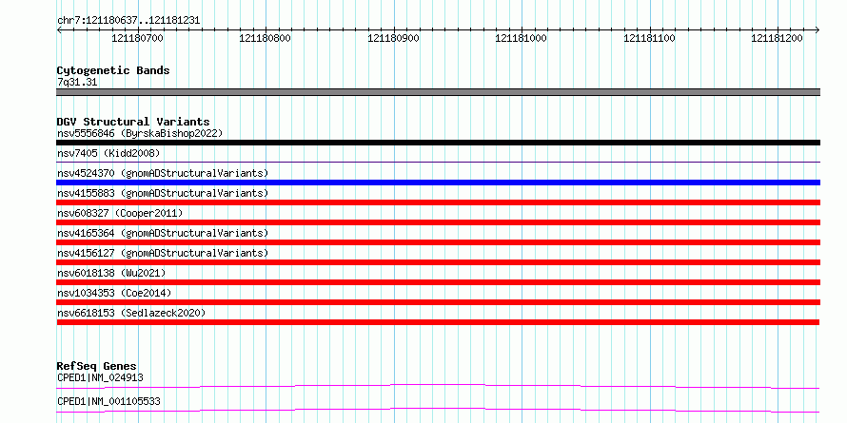Click the red nsv6018138 variant bar
This screenshot has height=423, width=847.
(x=438, y=282)
